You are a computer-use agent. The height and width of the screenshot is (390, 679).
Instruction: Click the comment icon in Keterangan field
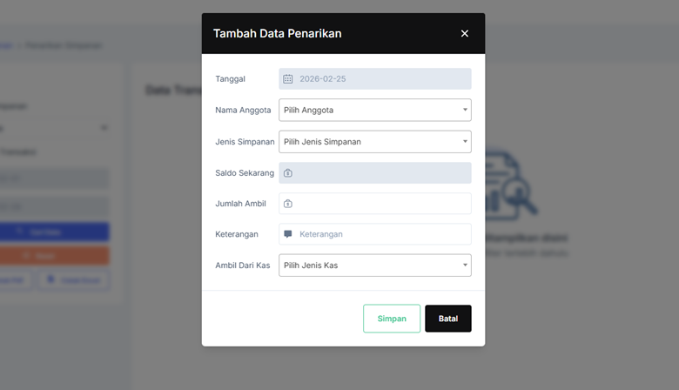(288, 234)
